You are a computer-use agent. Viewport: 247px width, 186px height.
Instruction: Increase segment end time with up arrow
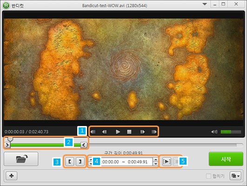coord(155,159)
